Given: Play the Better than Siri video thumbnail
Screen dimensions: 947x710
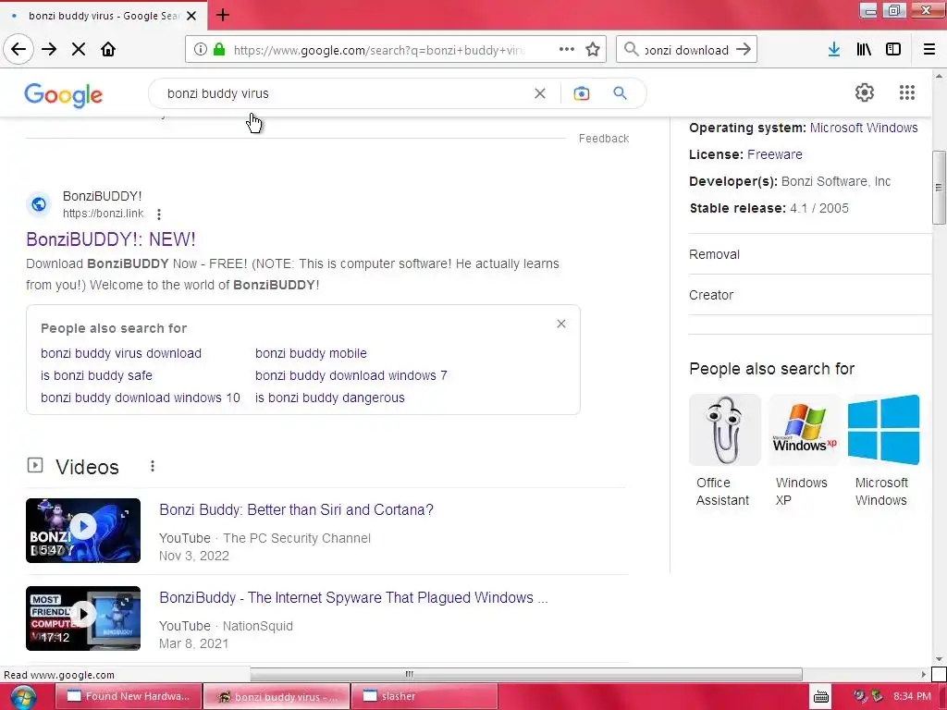Looking at the screenshot, I should point(83,531).
